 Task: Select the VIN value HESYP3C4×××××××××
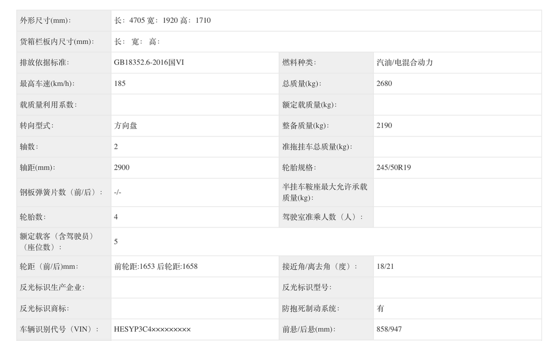click(152, 329)
